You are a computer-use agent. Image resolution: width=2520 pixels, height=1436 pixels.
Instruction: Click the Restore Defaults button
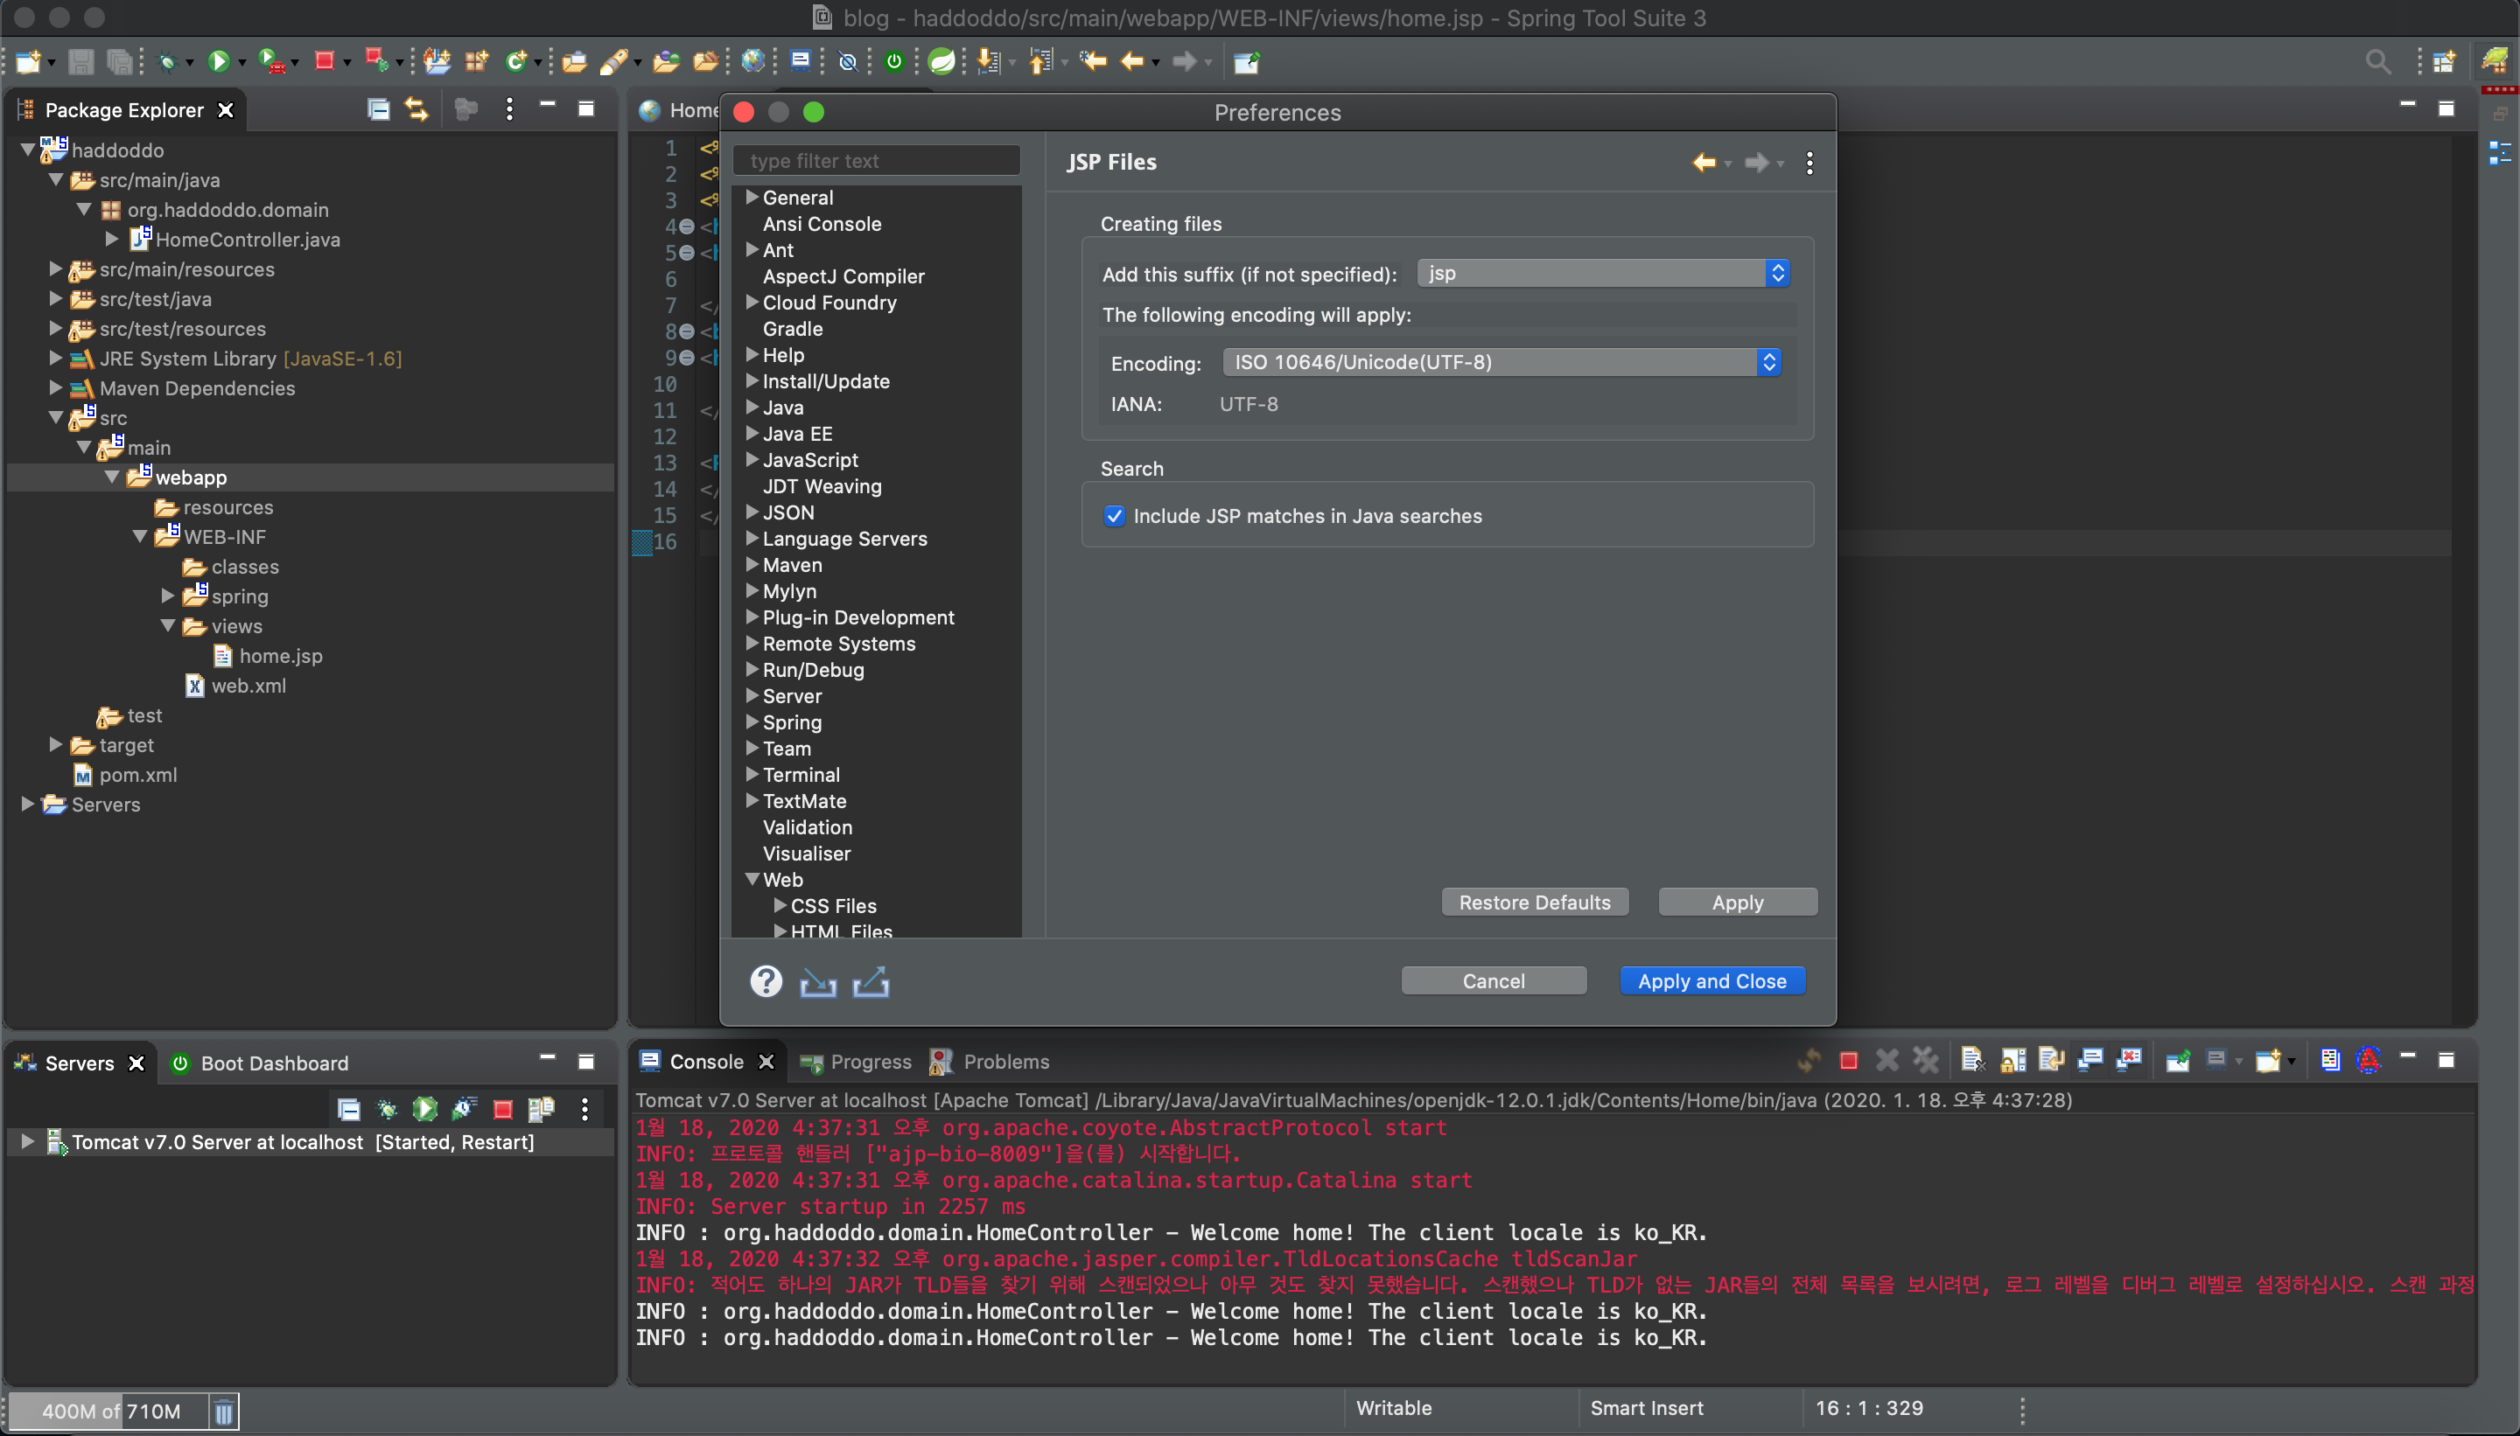click(1534, 903)
